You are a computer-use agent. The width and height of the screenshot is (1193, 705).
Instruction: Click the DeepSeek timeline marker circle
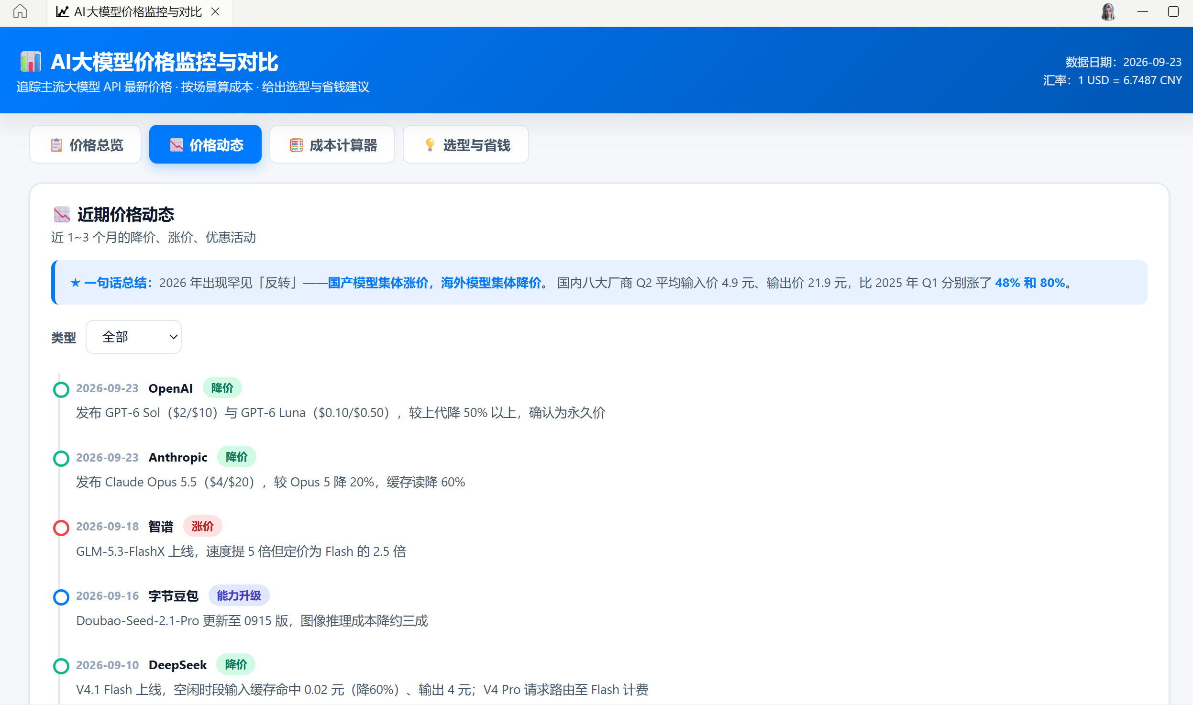pyautogui.click(x=61, y=666)
